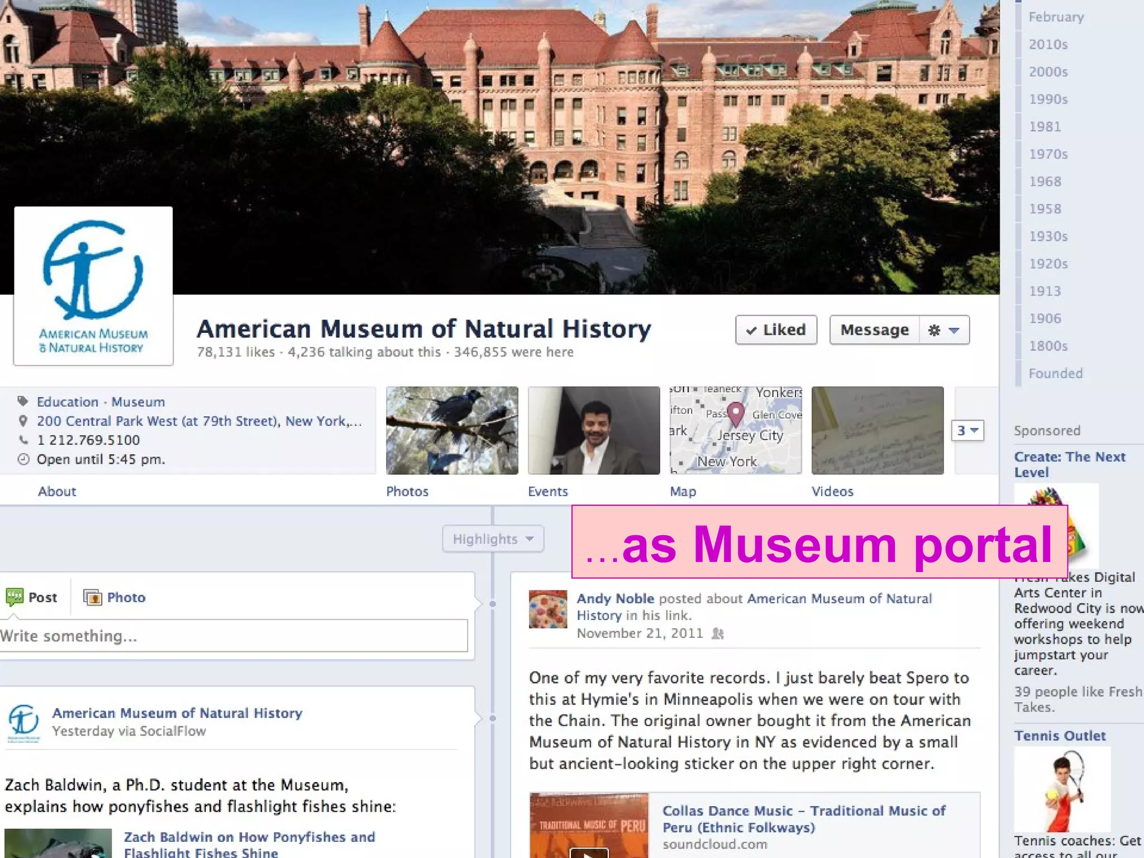The image size is (1144, 858).
Task: Open Zach Baldwin on How Ponyfishes link
Action: tap(249, 844)
